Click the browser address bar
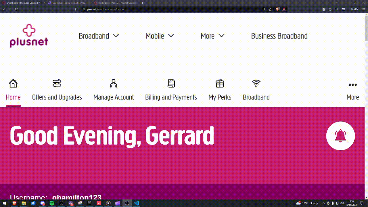Image resolution: width=368 pixels, height=207 pixels. [144, 9]
